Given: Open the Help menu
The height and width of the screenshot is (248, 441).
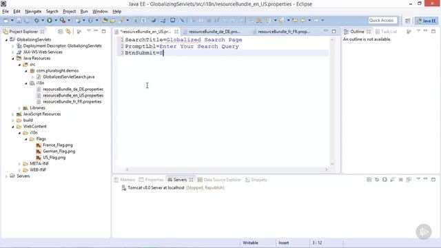Looking at the screenshot, I should click(116, 11).
